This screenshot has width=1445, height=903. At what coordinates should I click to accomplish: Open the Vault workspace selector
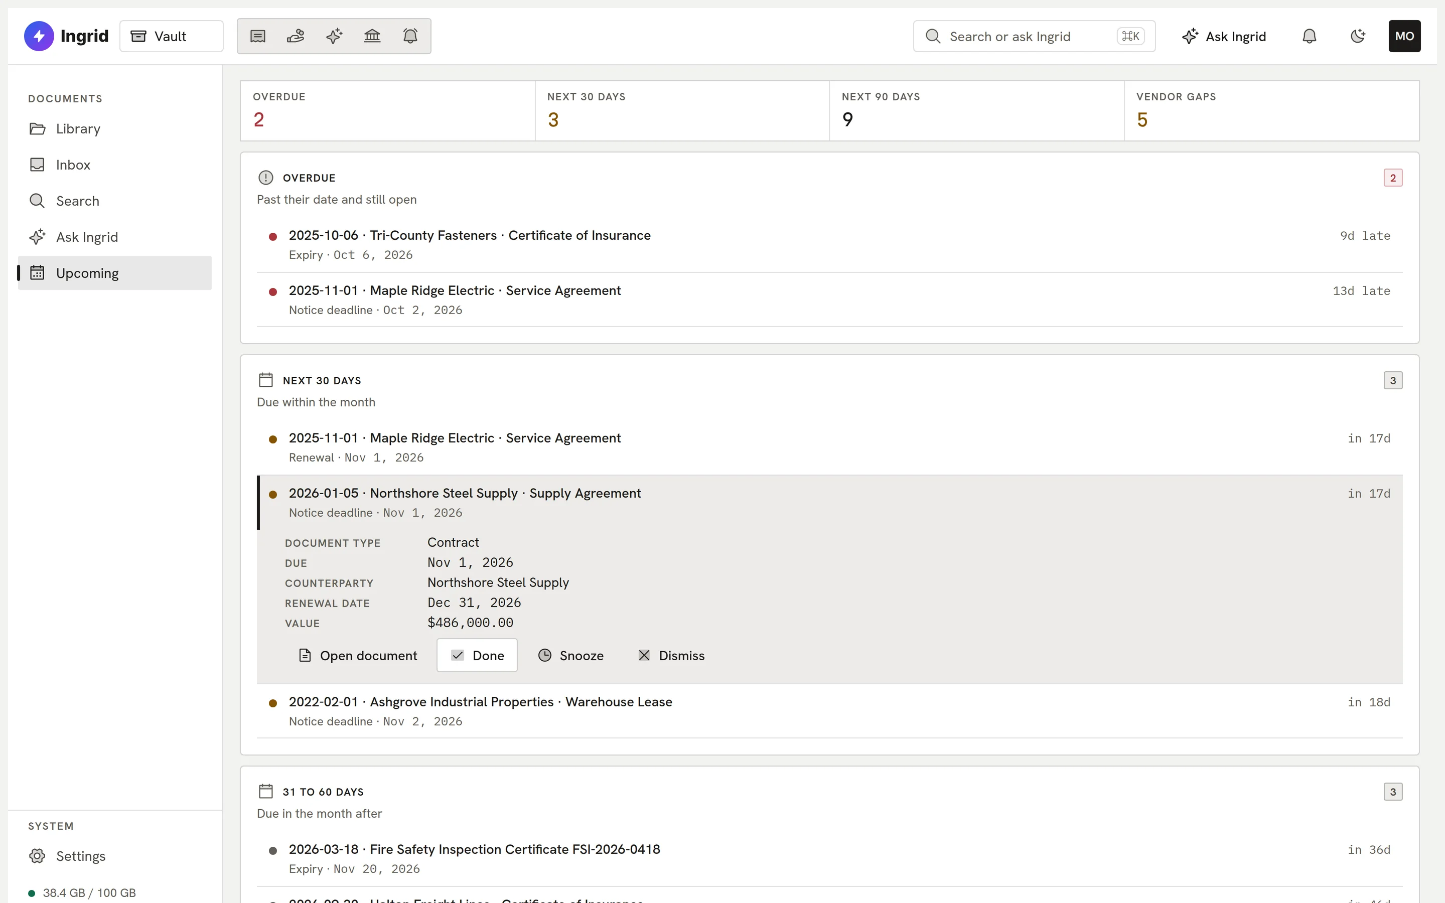click(x=172, y=37)
